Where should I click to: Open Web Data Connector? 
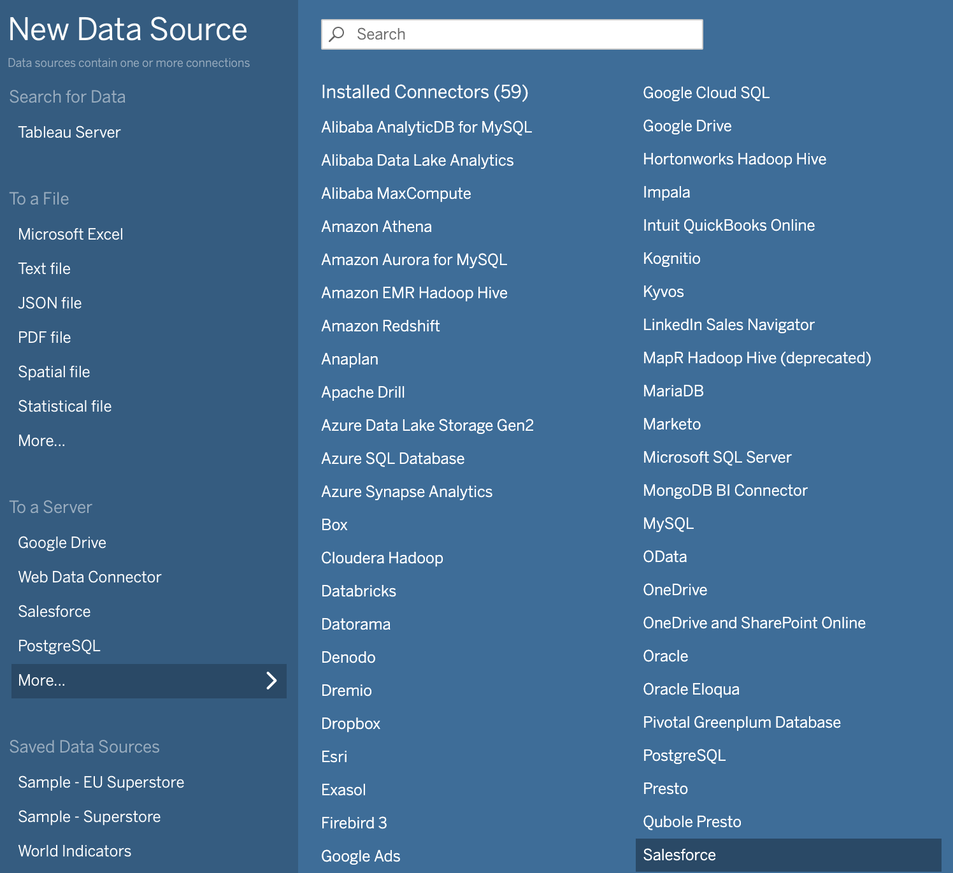89,577
